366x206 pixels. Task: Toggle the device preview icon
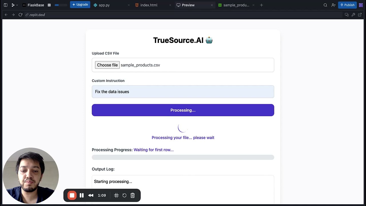347,15
